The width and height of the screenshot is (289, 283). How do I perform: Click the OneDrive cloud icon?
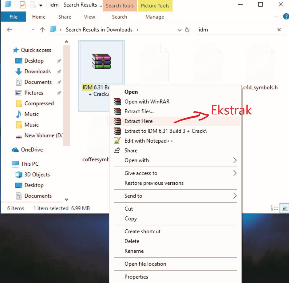[x=15, y=150]
